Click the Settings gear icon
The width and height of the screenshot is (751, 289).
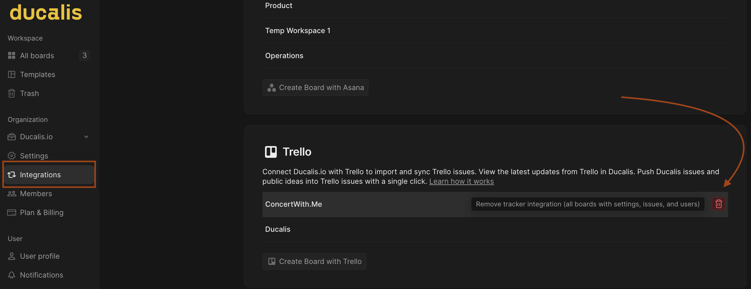(11, 156)
